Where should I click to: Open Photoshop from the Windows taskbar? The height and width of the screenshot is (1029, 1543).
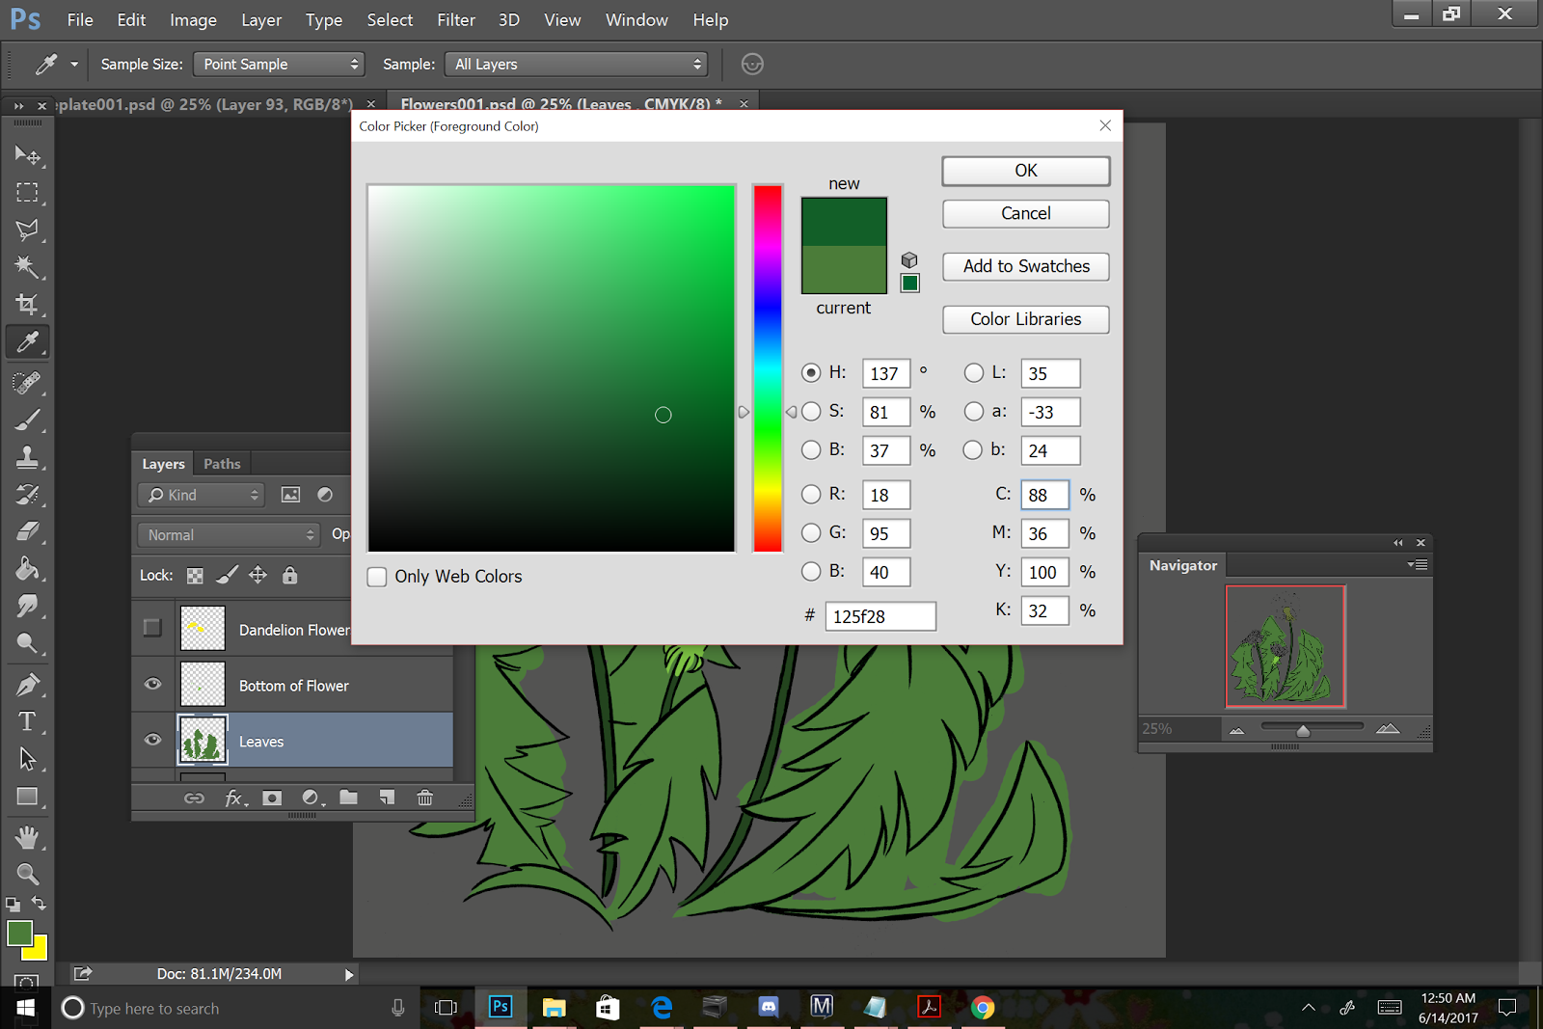tap(501, 1008)
